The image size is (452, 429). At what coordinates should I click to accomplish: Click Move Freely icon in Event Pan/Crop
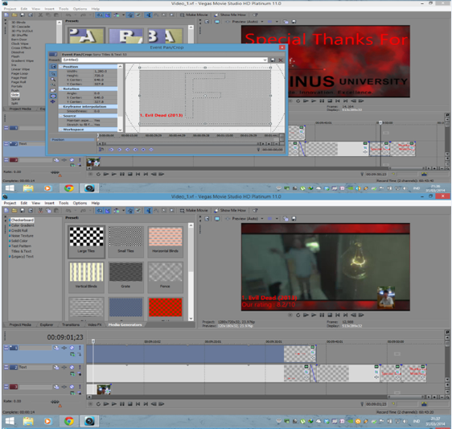[x=53, y=101]
